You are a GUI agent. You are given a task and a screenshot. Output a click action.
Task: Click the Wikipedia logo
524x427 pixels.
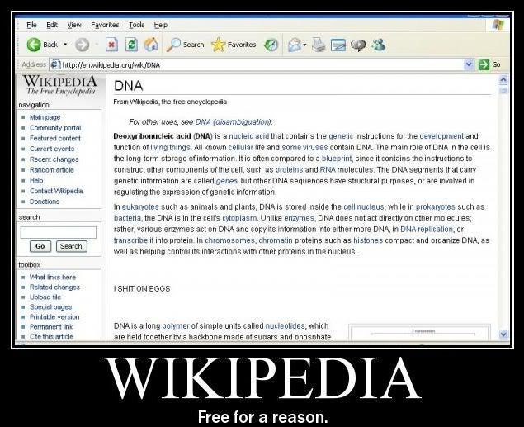tap(60, 86)
